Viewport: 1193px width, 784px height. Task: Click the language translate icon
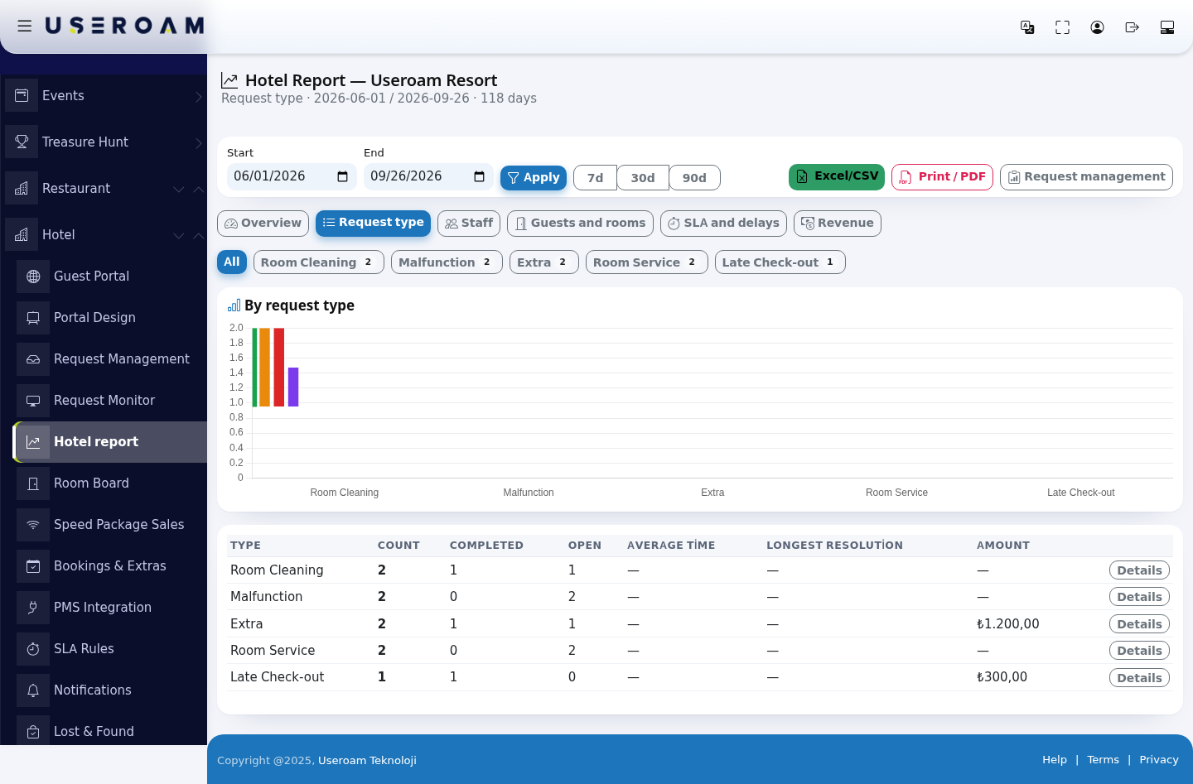1027,27
